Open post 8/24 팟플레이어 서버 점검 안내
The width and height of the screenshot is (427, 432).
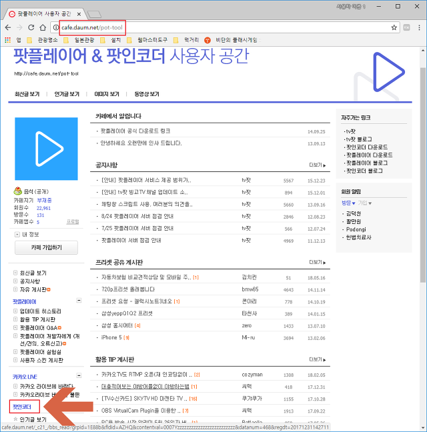coord(137,216)
